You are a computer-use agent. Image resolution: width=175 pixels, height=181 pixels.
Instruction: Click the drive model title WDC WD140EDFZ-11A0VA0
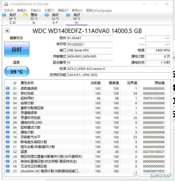(71, 31)
